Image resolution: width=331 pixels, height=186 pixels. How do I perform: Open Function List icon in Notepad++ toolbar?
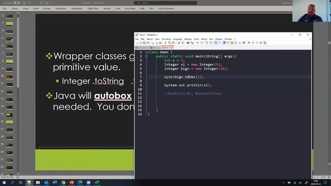click(236, 43)
